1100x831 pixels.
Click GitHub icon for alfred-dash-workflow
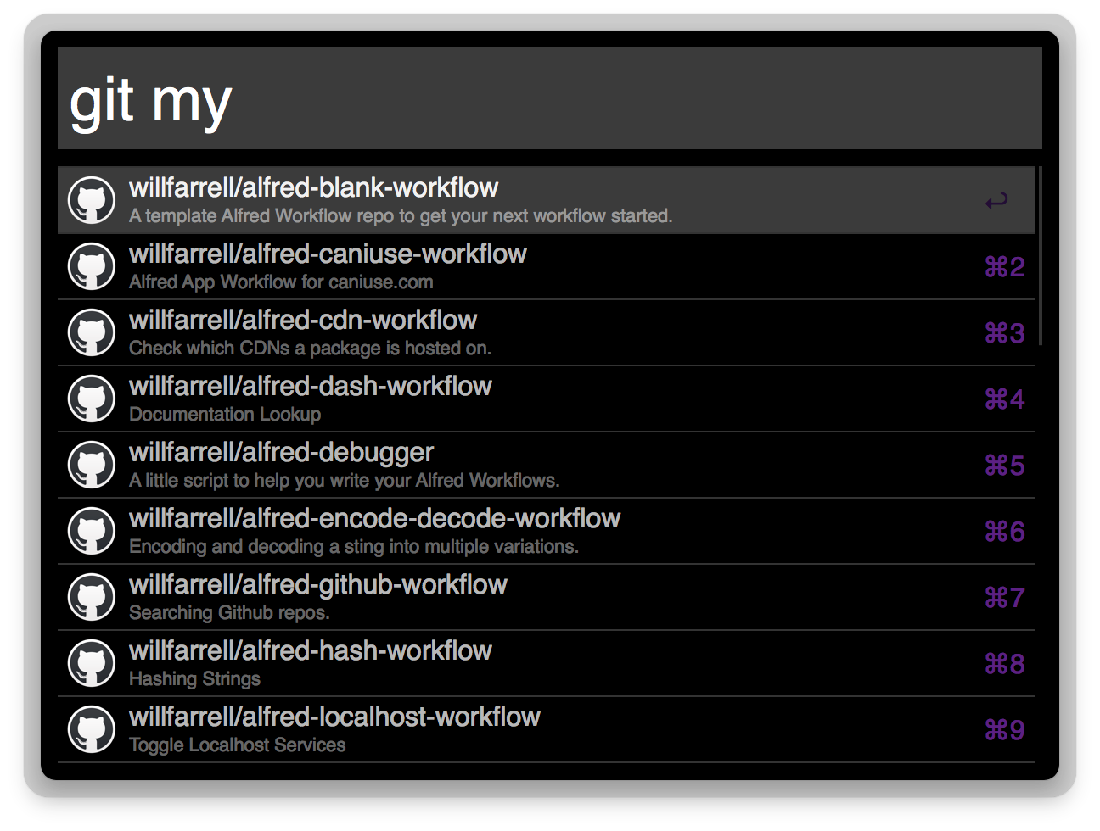pos(92,399)
